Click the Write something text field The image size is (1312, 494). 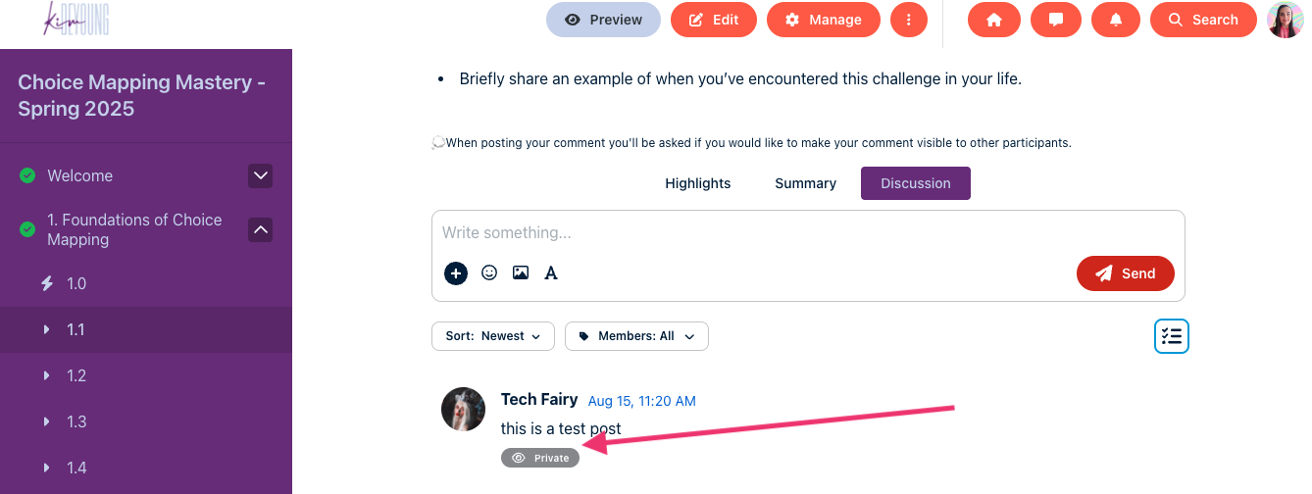(x=808, y=233)
